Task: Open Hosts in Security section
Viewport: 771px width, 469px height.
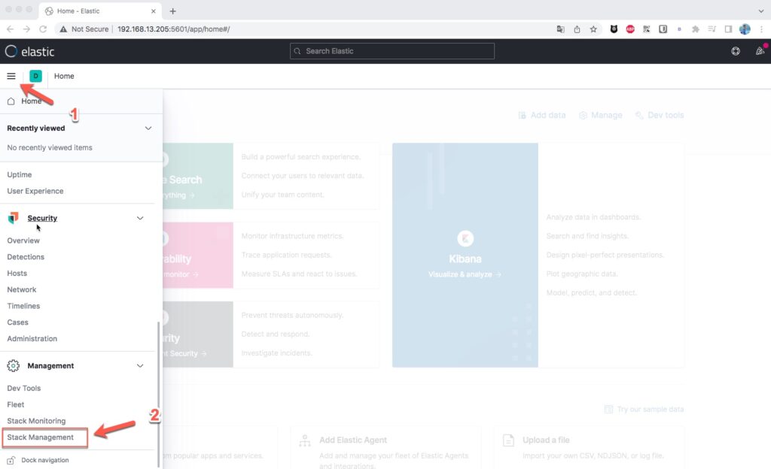Action: [17, 274]
